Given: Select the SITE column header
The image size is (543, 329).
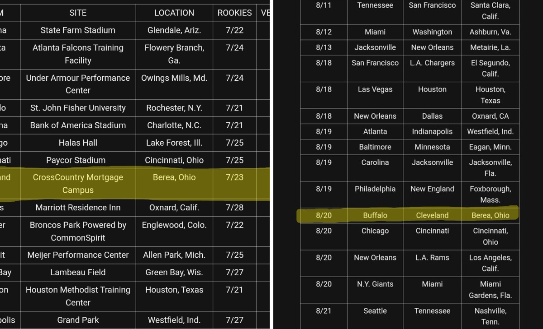Looking at the screenshot, I should point(78,13).
